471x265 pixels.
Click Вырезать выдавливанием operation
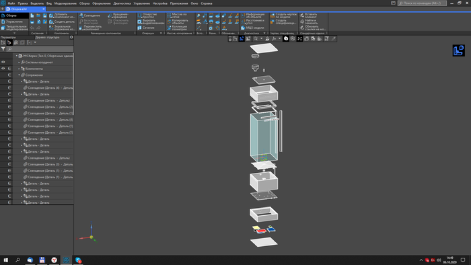(151, 22)
